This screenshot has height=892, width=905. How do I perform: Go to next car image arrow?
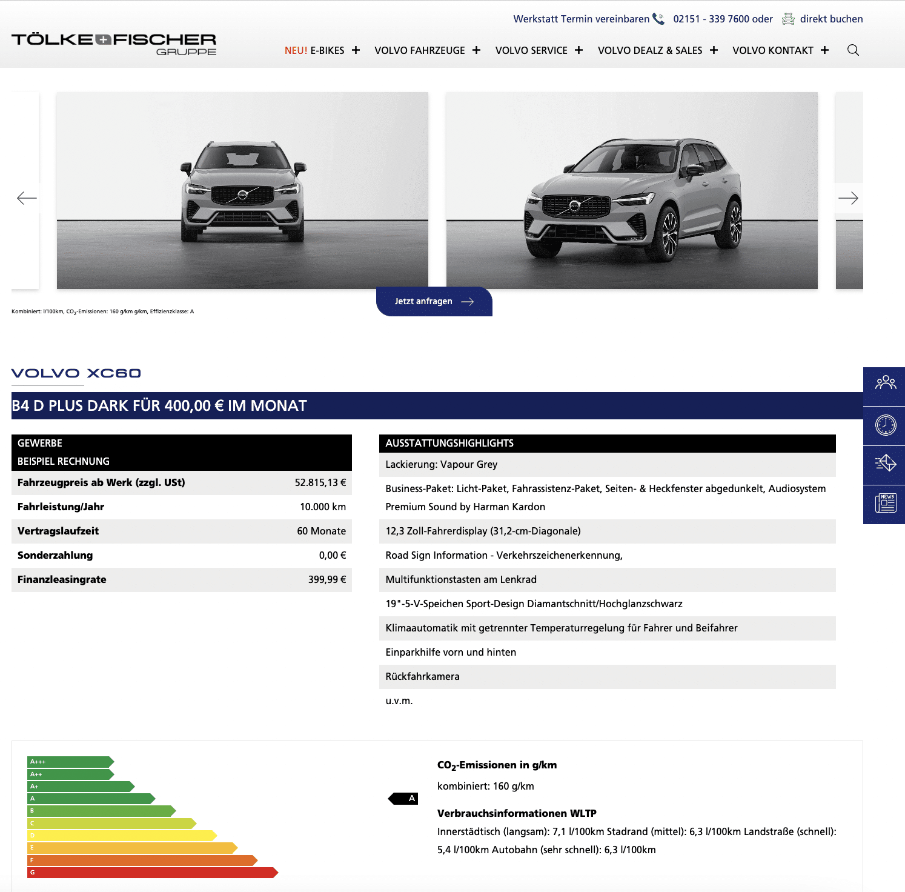pos(848,198)
